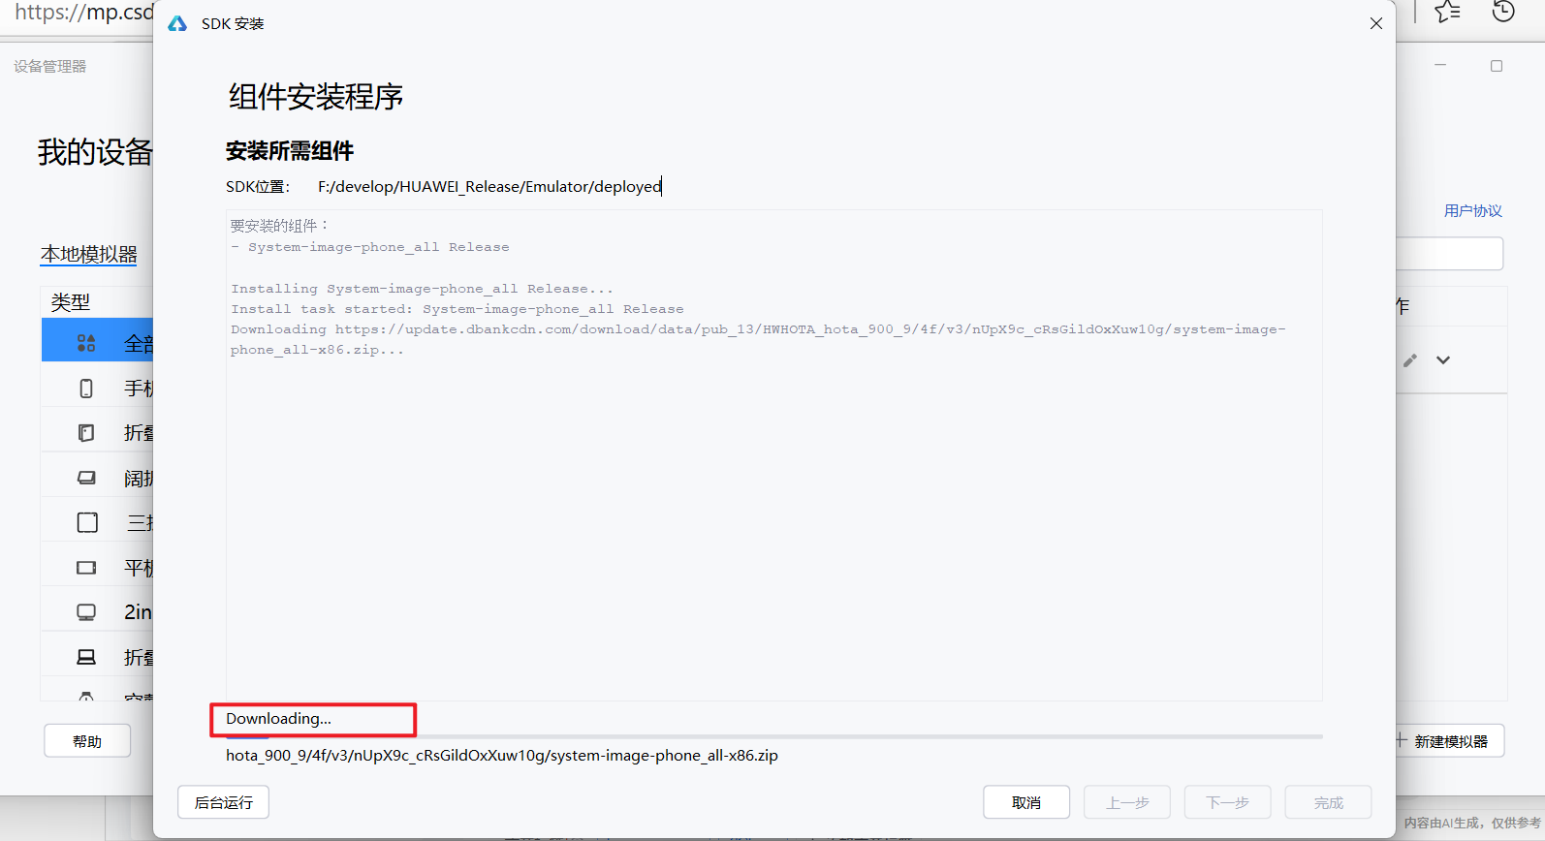1545x841 pixels.
Task: Click the downloading zip file name text
Action: click(x=502, y=756)
